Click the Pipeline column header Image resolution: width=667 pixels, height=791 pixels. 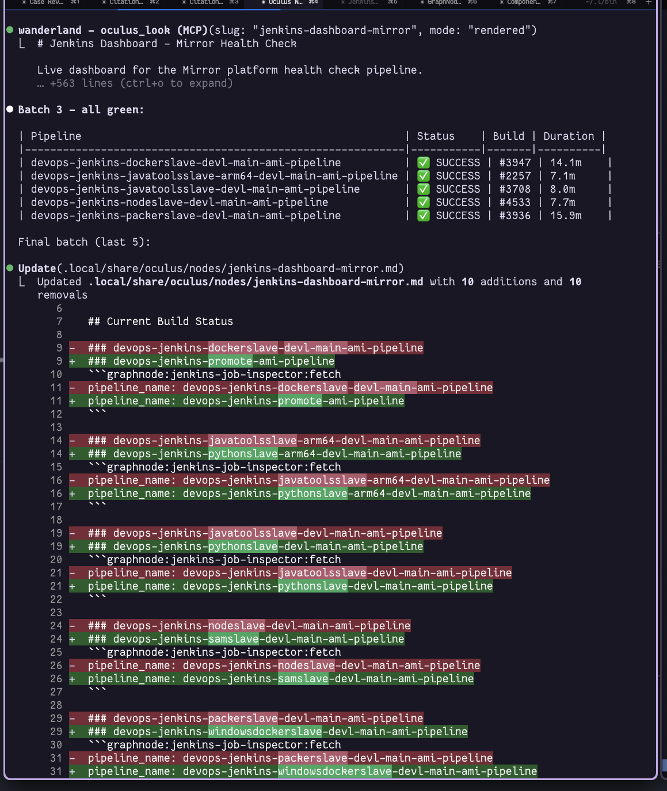coord(56,136)
